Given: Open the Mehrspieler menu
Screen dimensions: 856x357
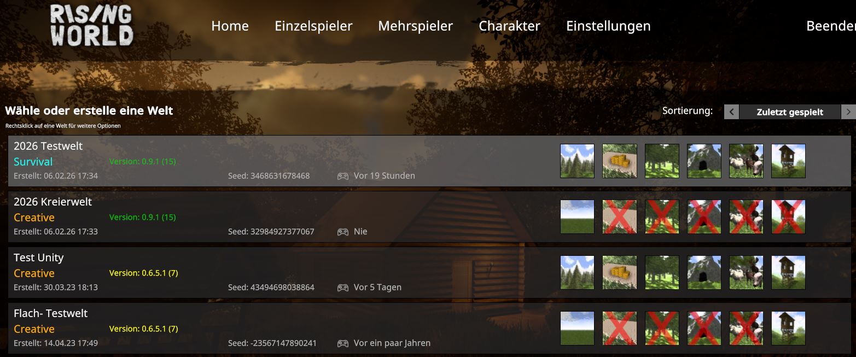Looking at the screenshot, I should click(x=416, y=26).
